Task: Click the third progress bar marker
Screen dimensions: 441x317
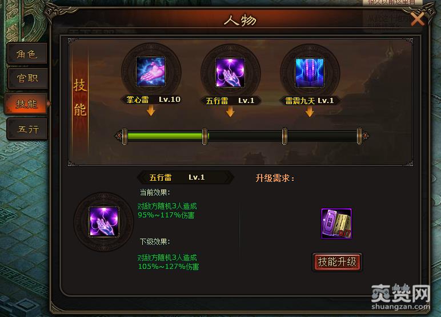Action: (x=284, y=136)
